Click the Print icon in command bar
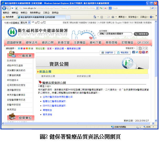The height and width of the screenshot is (142, 159). [113, 17]
